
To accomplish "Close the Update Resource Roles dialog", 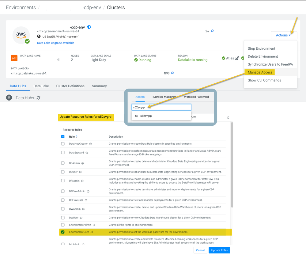I will [228, 118].
